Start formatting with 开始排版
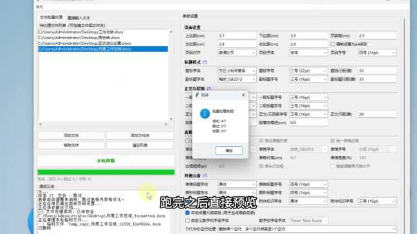The image size is (417, 234). coord(106,160)
